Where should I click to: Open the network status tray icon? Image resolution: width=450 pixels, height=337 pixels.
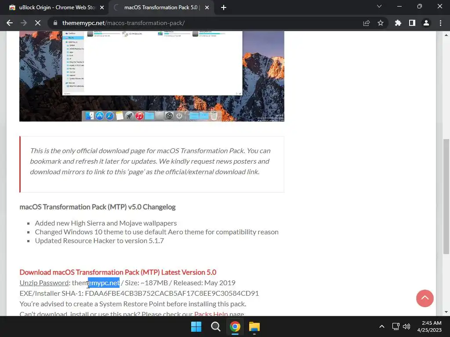point(396,326)
